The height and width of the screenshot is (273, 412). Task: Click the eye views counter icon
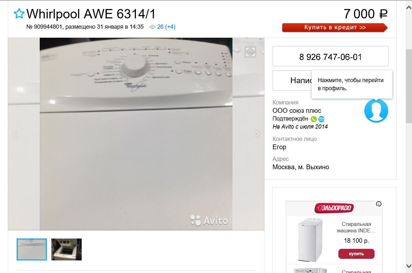click(152, 27)
